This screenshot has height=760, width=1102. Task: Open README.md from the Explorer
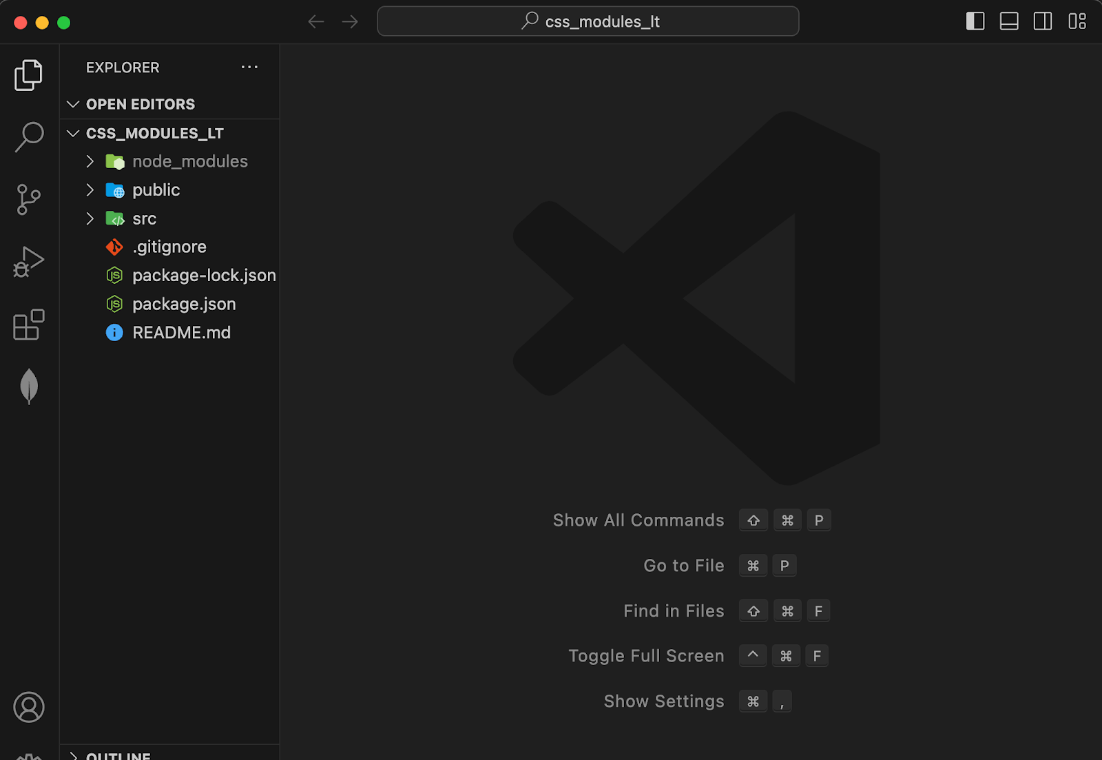(183, 332)
